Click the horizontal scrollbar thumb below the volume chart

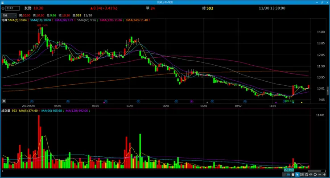[x=314, y=171]
